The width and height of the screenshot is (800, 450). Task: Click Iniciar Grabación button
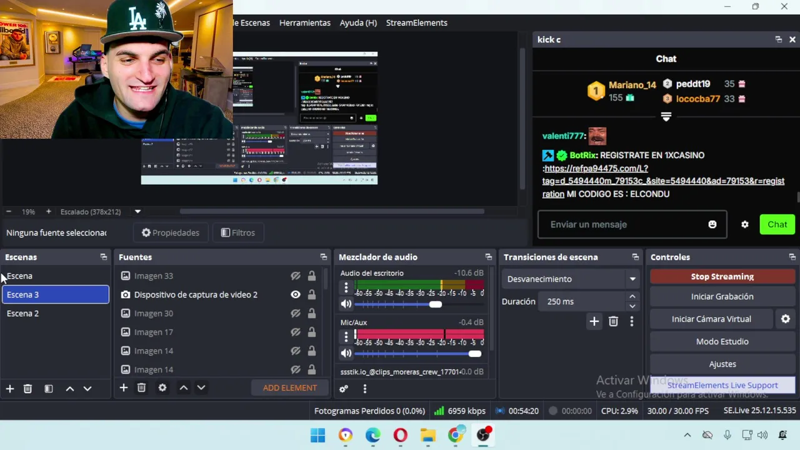[x=722, y=296]
